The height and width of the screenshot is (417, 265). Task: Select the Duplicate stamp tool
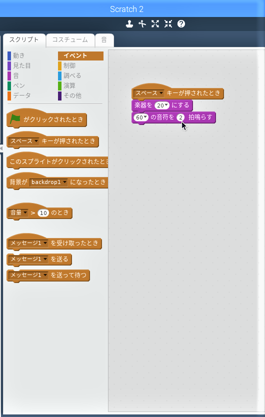click(x=129, y=24)
